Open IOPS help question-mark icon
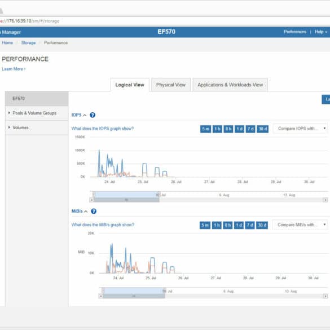The width and height of the screenshot is (330, 330). [93, 115]
